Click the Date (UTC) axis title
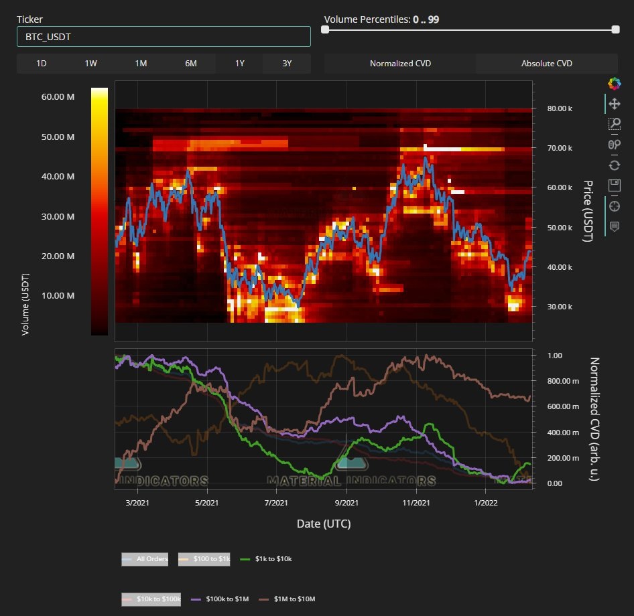Viewport: 634px width, 616px height. [324, 524]
